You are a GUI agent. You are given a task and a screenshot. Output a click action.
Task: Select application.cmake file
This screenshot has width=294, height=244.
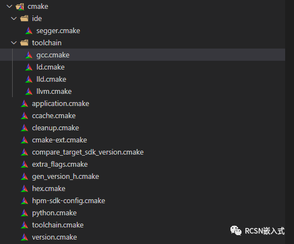pyautogui.click(x=143, y=104)
